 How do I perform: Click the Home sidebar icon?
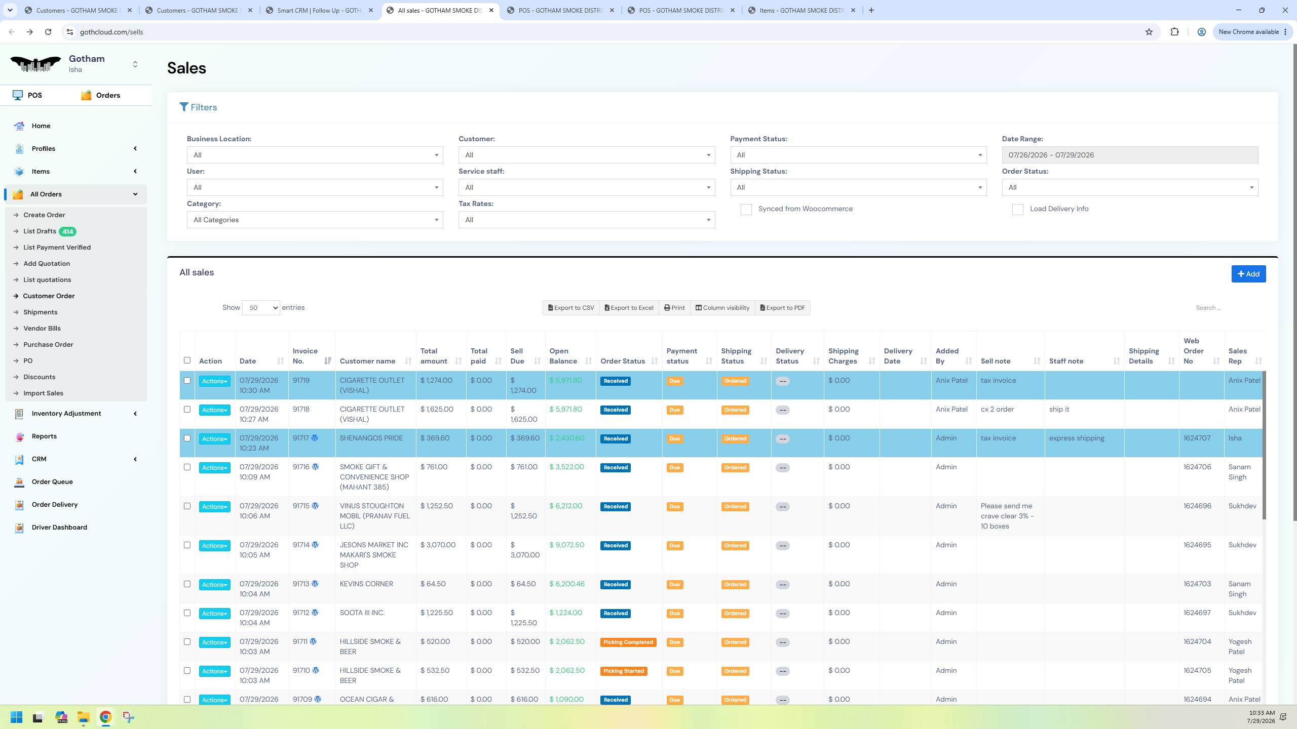pos(19,126)
